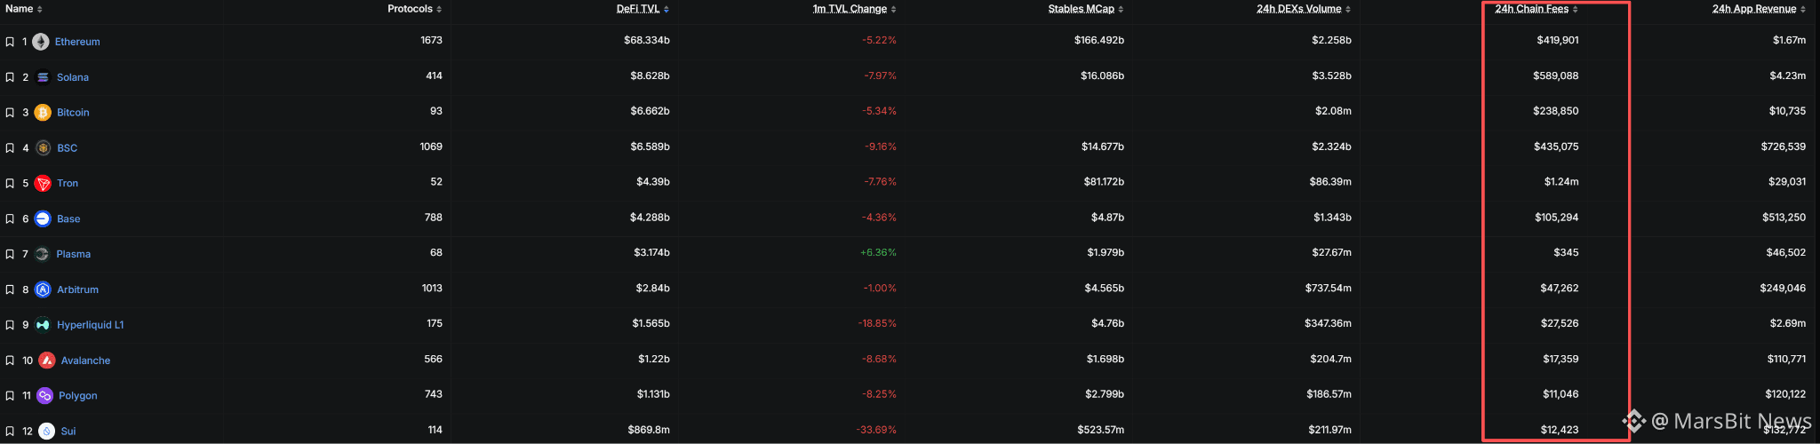This screenshot has height=444, width=1820.
Task: Open the Arbitrum chain link
Action: click(77, 289)
